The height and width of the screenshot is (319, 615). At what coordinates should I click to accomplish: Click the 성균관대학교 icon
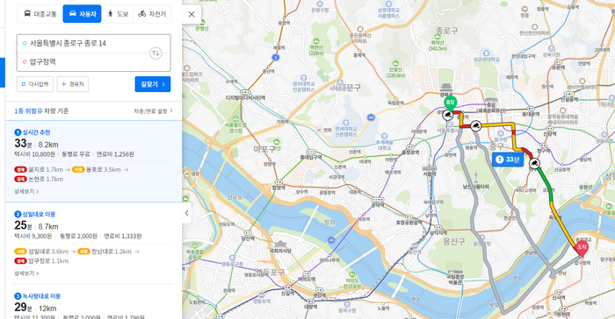pyautogui.click(x=486, y=53)
